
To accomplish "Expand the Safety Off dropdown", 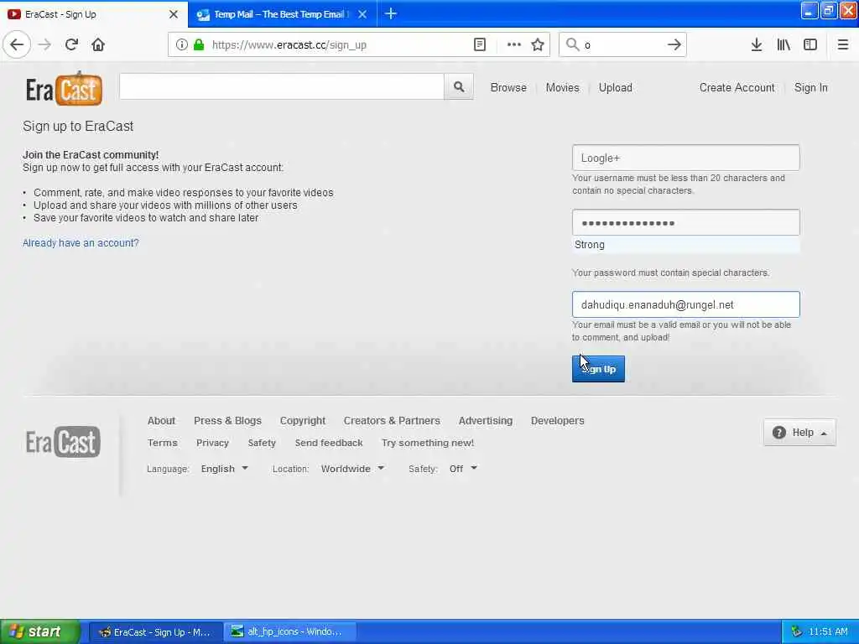I will click(x=463, y=469).
